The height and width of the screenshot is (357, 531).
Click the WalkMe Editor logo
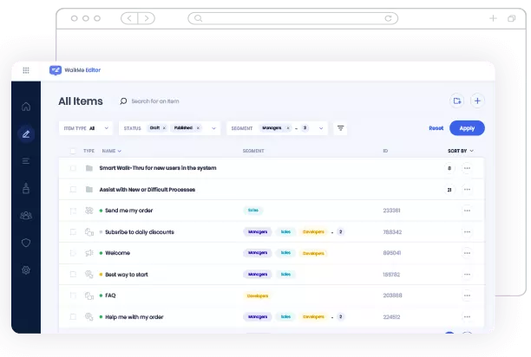coord(75,70)
